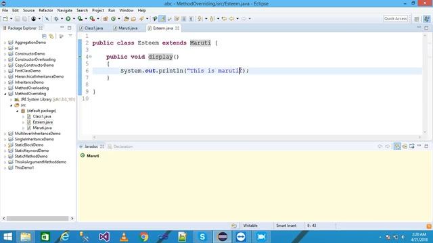Select Maruti.java in Package Explorer
This screenshot has height=243, width=433.
coord(42,128)
